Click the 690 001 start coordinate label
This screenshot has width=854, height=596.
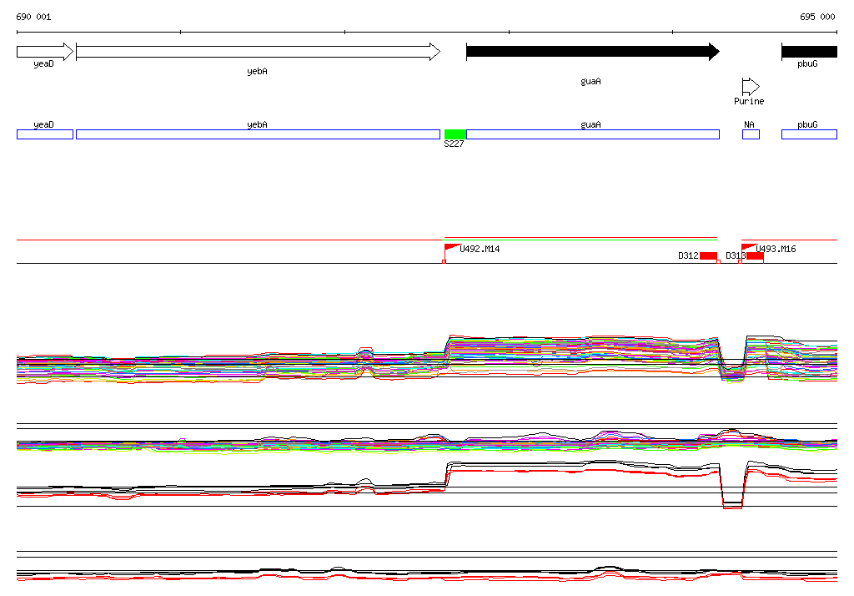33,17
